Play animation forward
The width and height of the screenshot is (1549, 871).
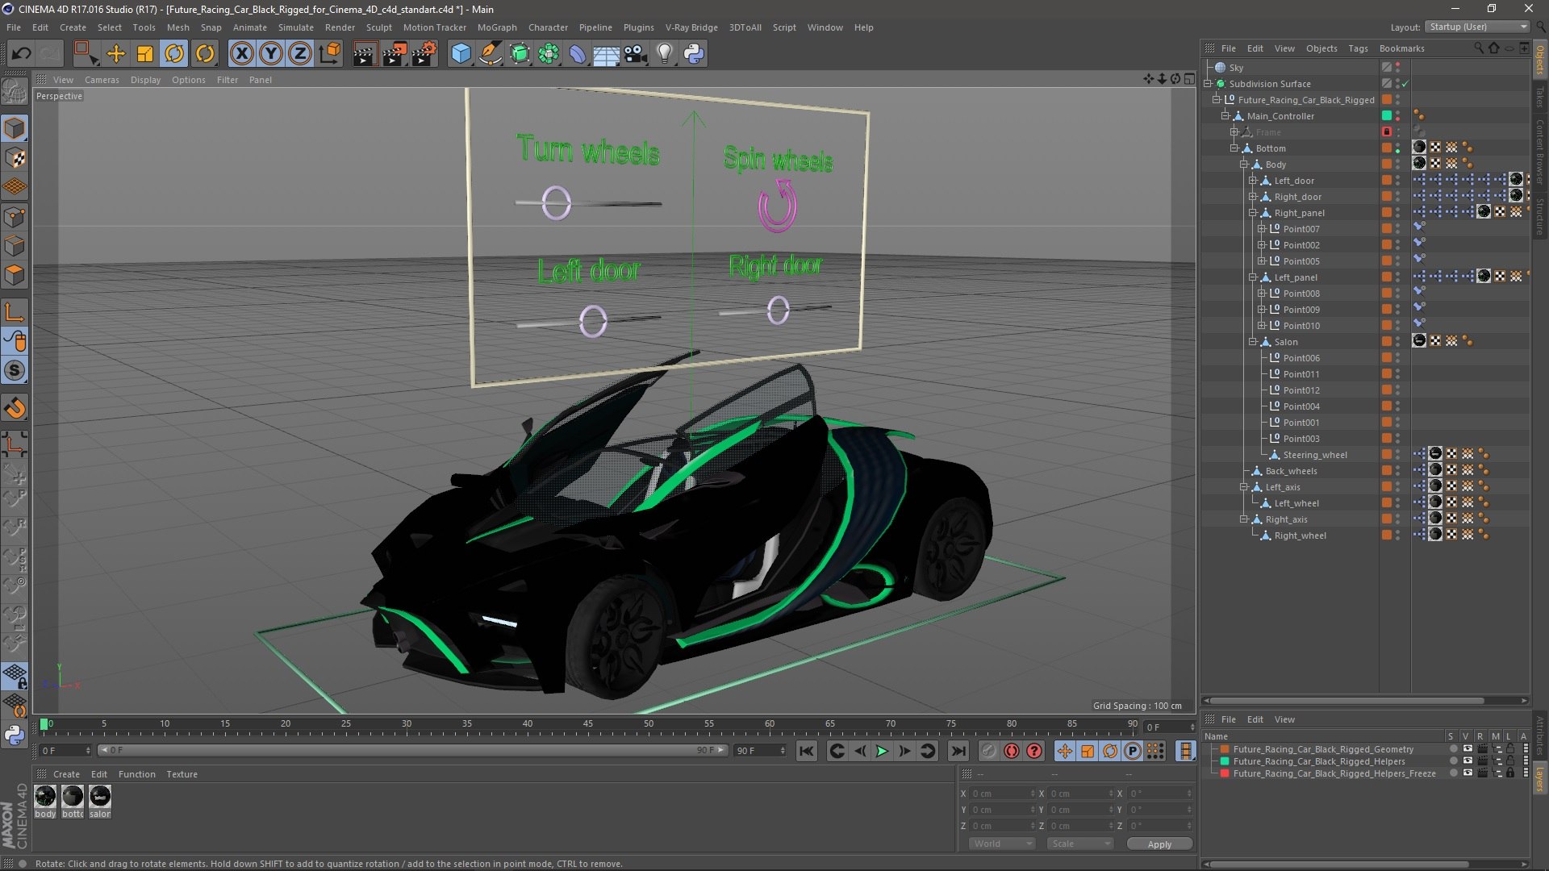[x=882, y=751]
